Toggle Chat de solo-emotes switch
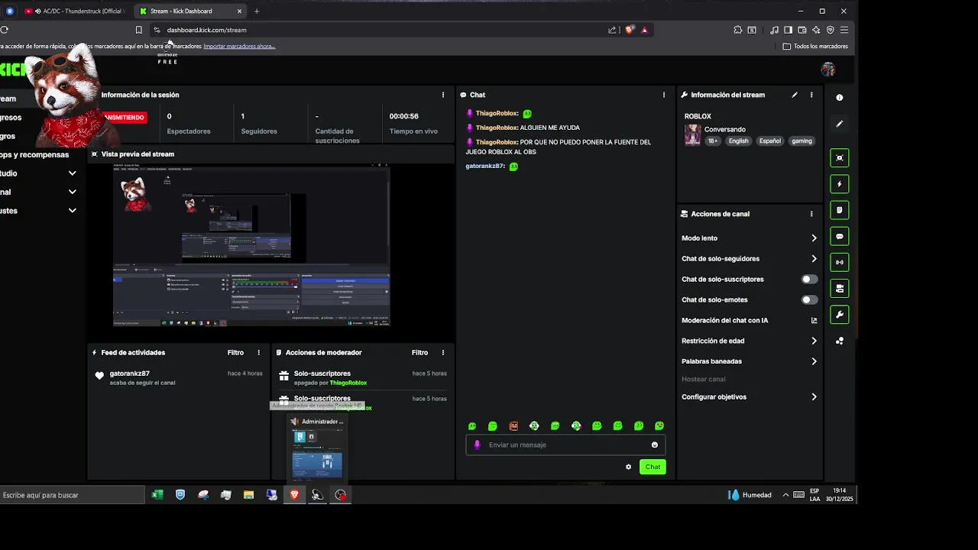978x550 pixels. (x=809, y=300)
